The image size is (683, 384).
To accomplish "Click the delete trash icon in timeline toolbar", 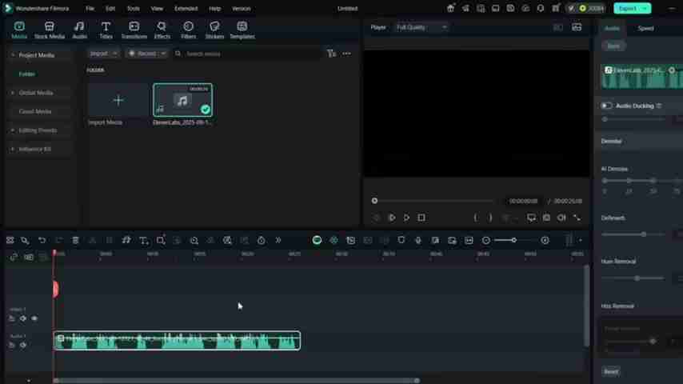I will click(75, 240).
